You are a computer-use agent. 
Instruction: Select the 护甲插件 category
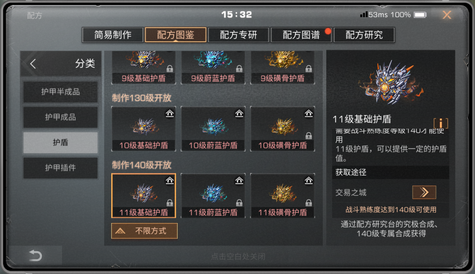pyautogui.click(x=61, y=168)
